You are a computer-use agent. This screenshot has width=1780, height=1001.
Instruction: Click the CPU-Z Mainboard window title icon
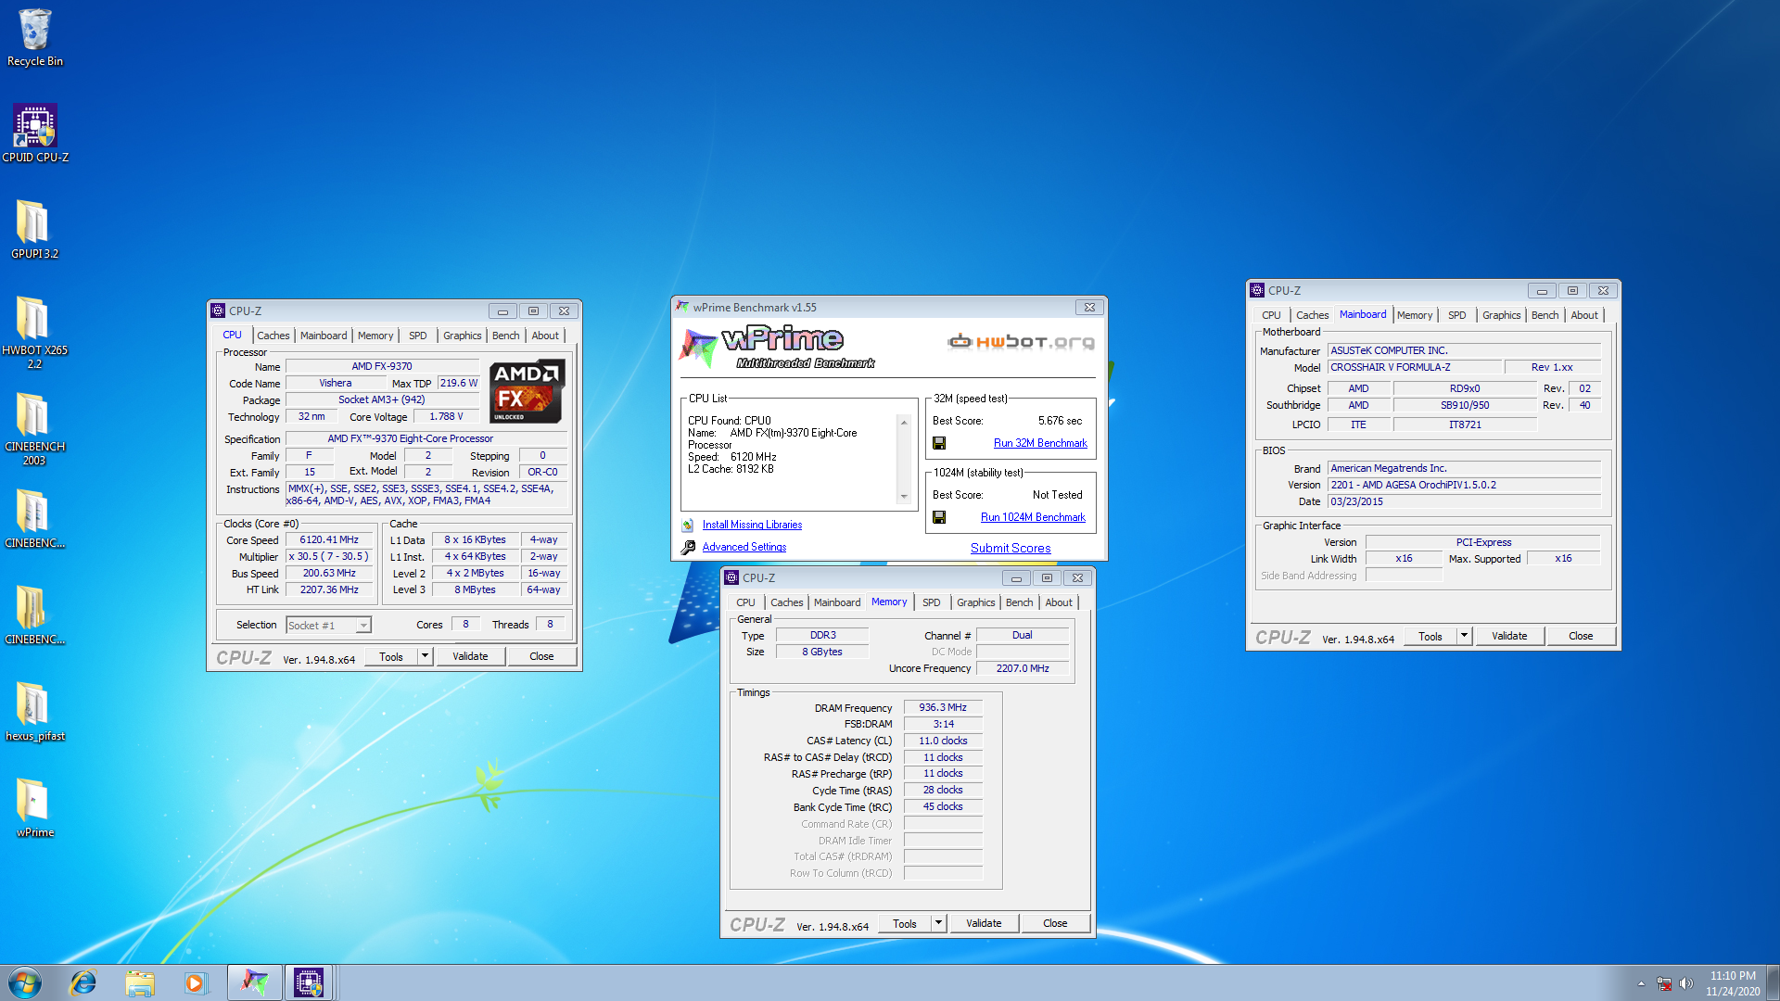(x=1257, y=290)
